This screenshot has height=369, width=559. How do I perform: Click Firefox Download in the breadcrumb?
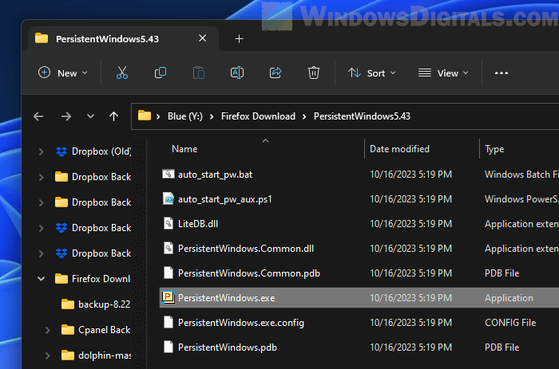(258, 116)
